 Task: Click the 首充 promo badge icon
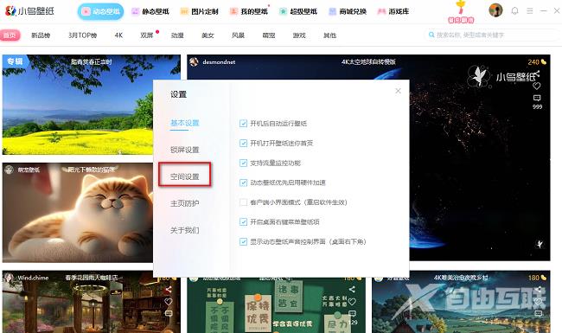pyautogui.click(x=461, y=12)
